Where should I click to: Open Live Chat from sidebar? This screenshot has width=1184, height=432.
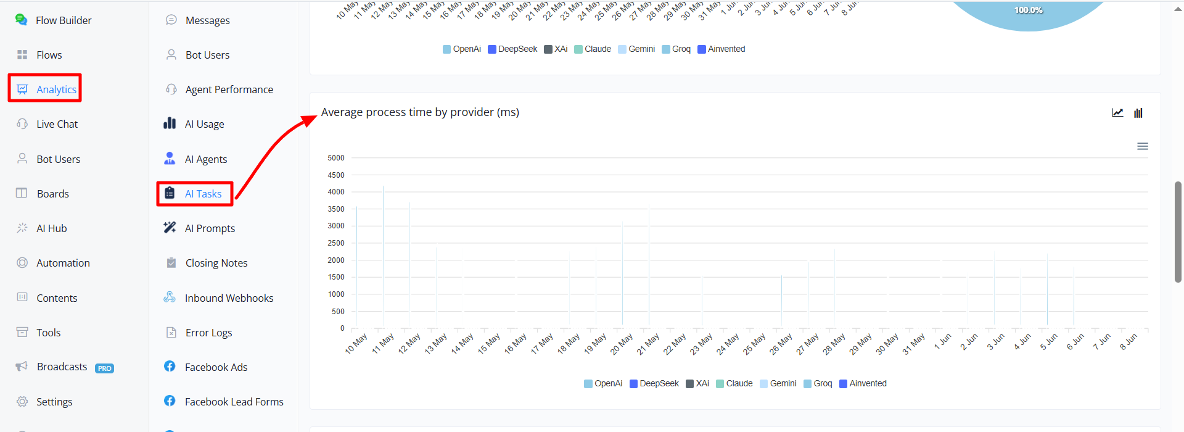(x=47, y=124)
